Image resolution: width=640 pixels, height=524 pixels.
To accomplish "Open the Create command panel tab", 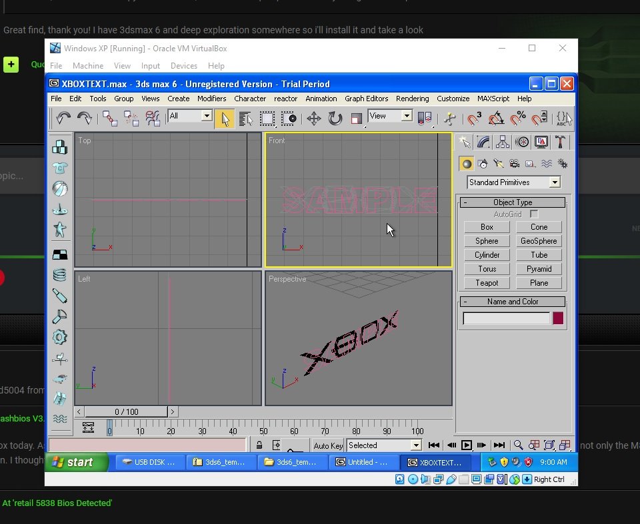I will (464, 142).
